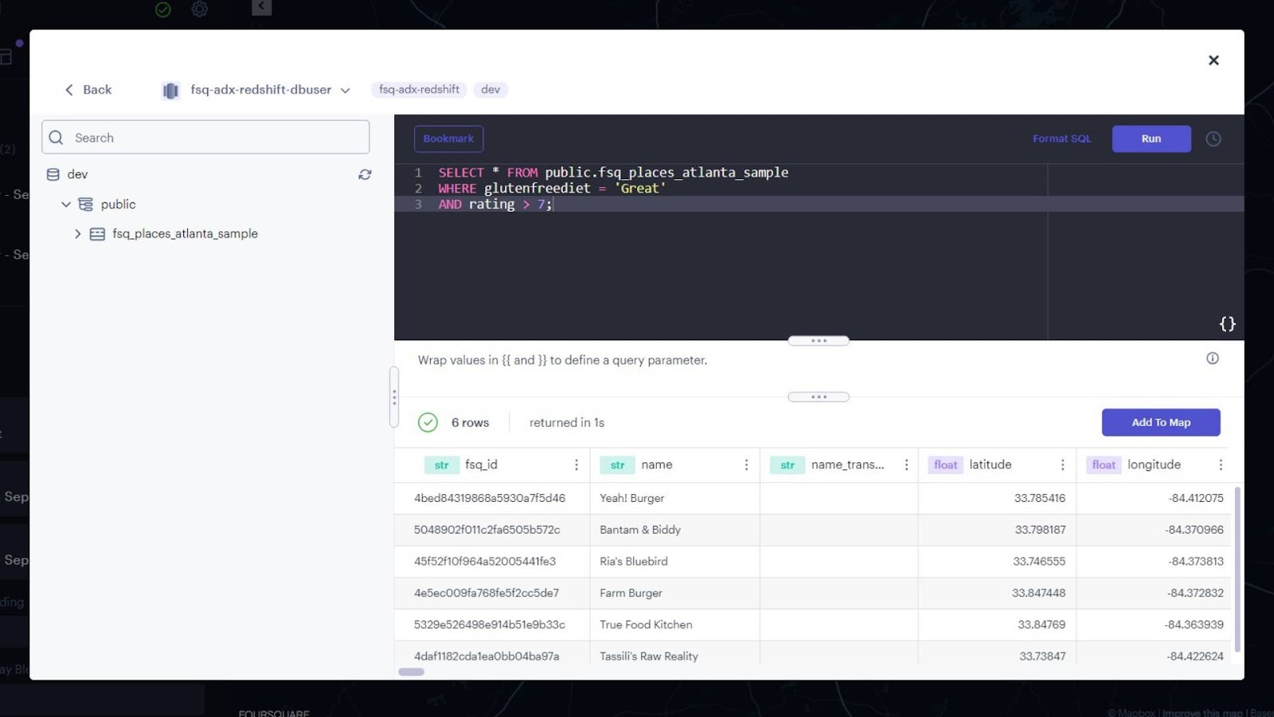This screenshot has width=1274, height=717.
Task: Click the background collapse arrow icon
Action: tap(262, 7)
